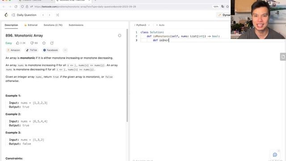Click the Easy difficulty label

pos(8,43)
